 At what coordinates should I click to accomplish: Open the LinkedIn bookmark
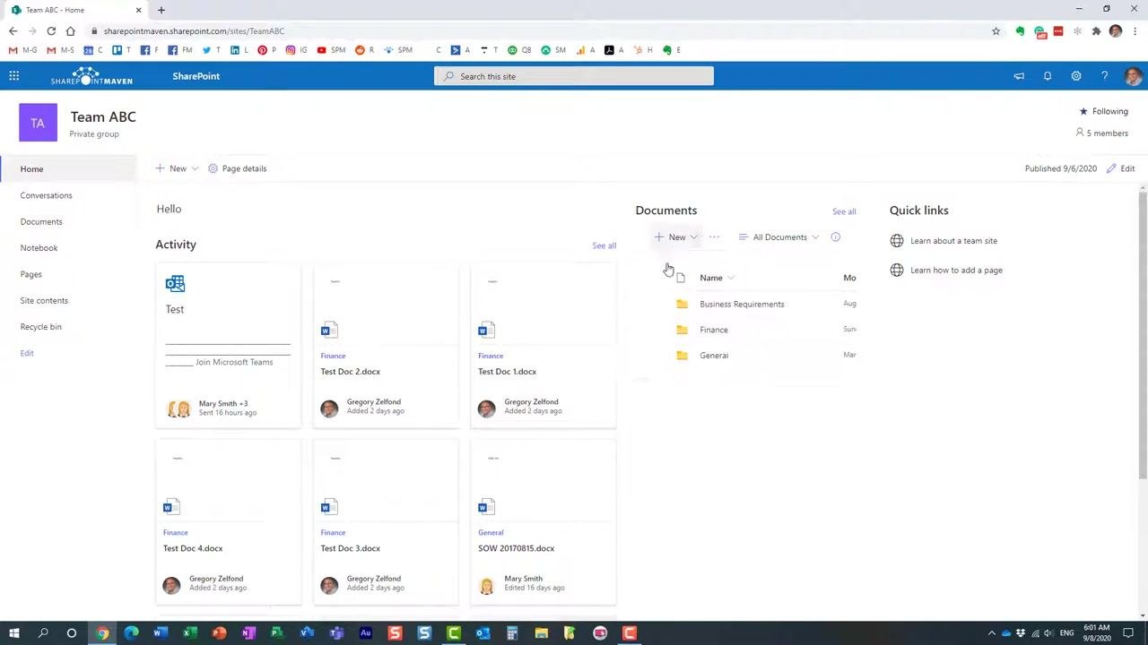point(239,50)
